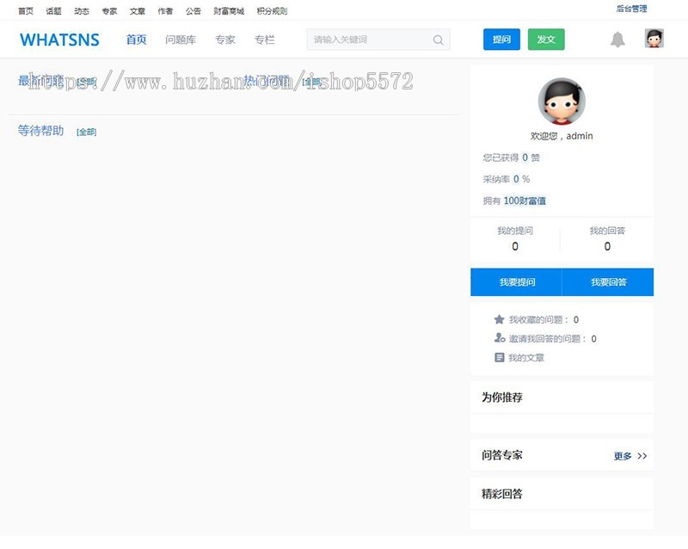This screenshot has width=688, height=549.
Task: Open the 财富商城 menu item
Action: tap(230, 10)
